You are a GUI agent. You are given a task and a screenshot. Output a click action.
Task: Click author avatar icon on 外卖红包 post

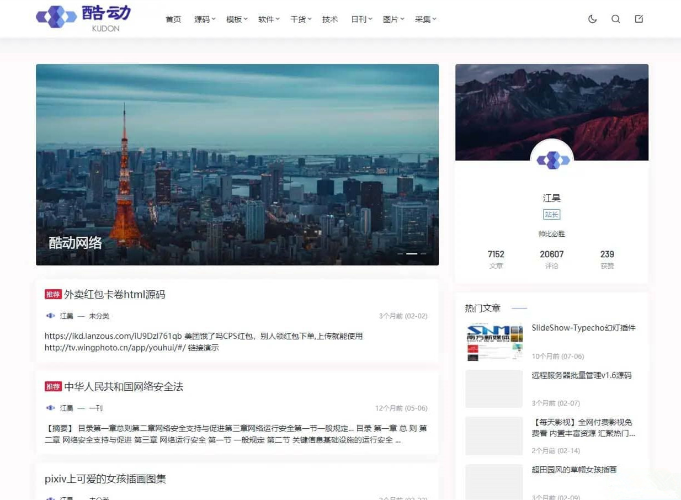point(50,316)
